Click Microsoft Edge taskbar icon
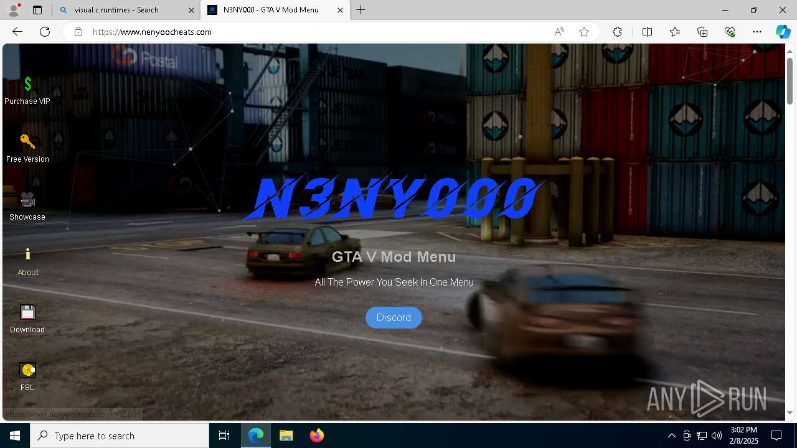The image size is (797, 448). pos(256,436)
